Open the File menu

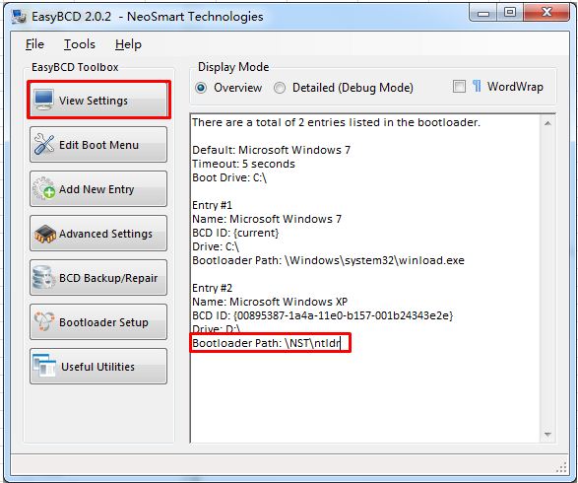[x=34, y=44]
